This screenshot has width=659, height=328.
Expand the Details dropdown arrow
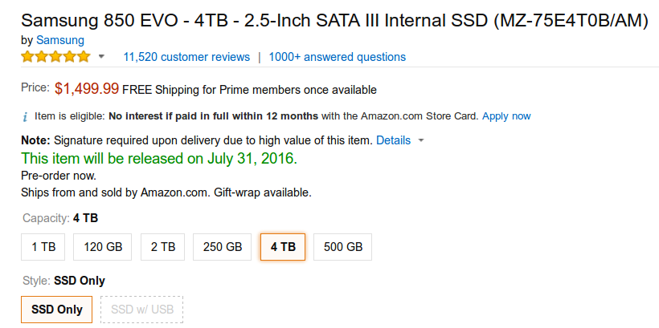(421, 140)
